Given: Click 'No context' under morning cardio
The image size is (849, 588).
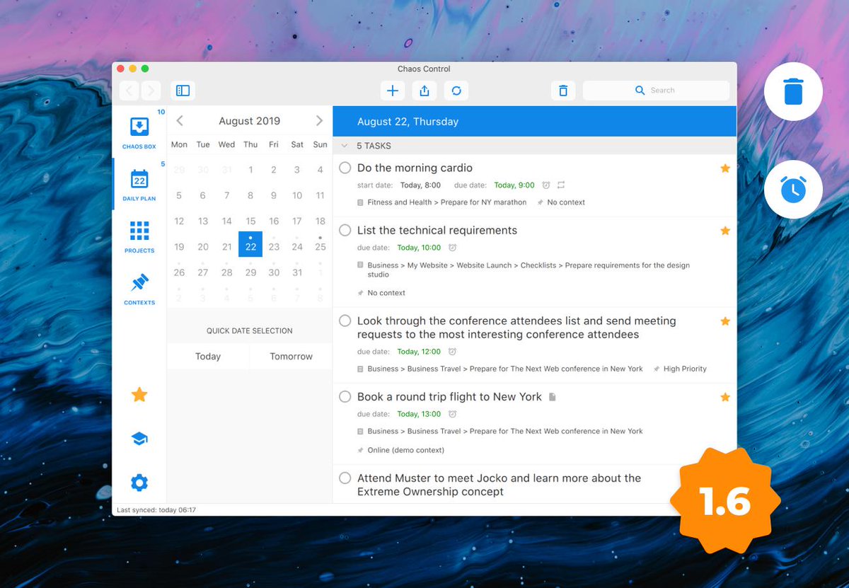Looking at the screenshot, I should (566, 202).
